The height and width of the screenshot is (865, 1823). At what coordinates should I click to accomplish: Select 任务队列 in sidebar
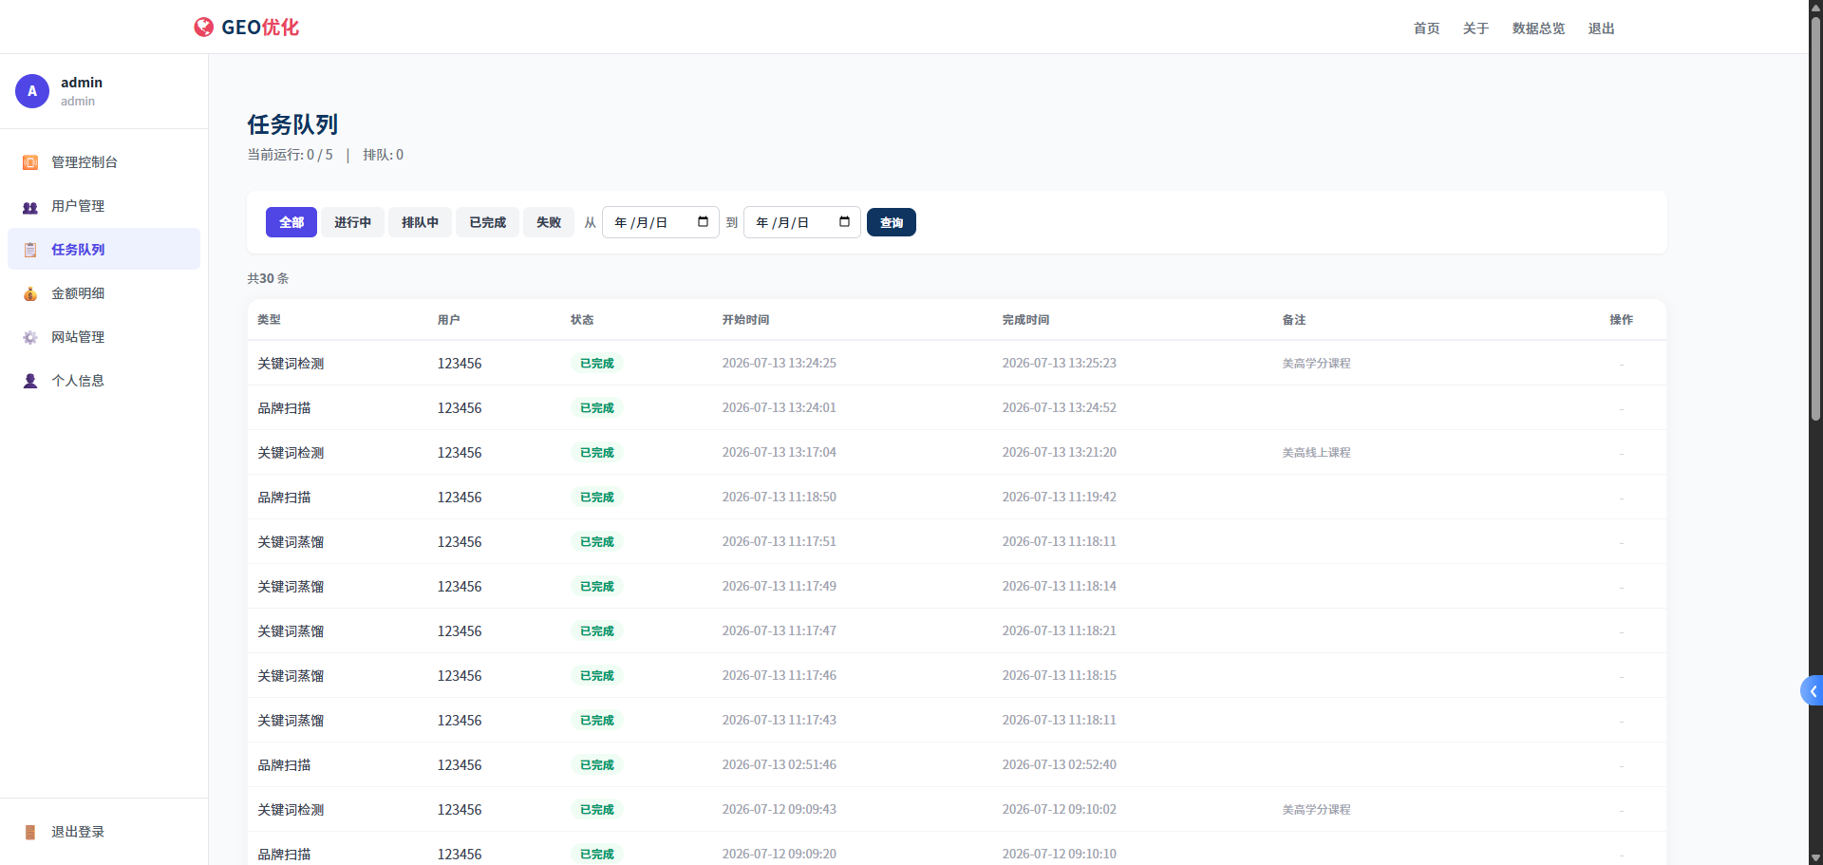tap(104, 249)
